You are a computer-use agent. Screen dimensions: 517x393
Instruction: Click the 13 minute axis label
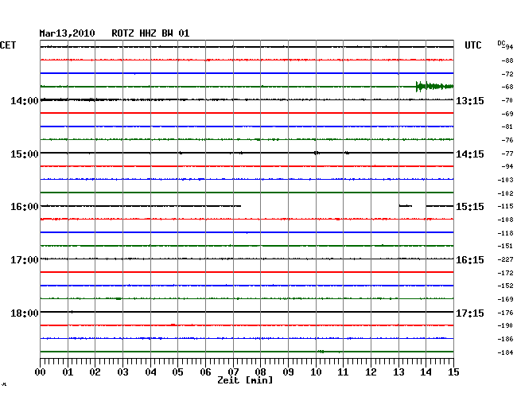click(398, 372)
